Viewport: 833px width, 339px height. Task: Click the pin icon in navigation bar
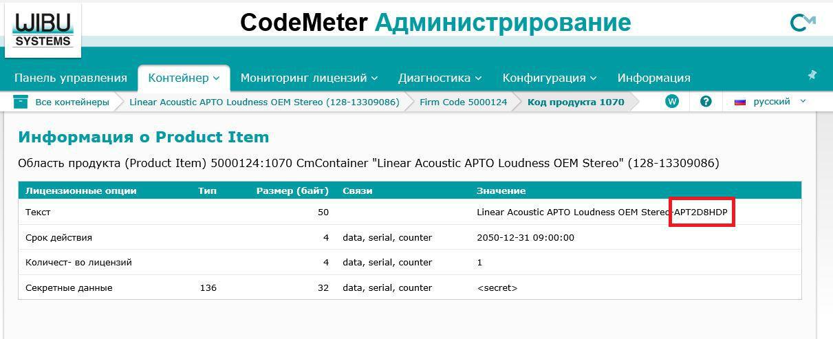click(812, 75)
